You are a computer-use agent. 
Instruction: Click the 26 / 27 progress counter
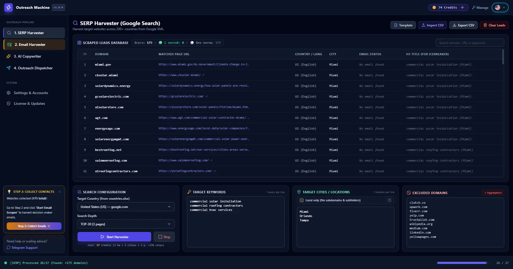[x=503, y=263]
